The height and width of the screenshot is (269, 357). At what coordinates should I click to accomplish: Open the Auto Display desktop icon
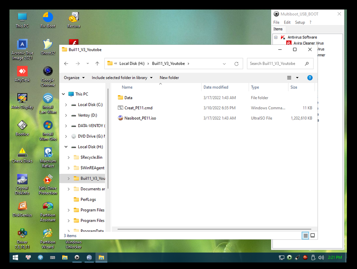tap(22, 101)
